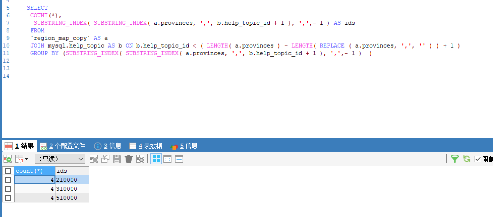
Task: Click GROUP BY keyword on line 11
Action: [44, 53]
